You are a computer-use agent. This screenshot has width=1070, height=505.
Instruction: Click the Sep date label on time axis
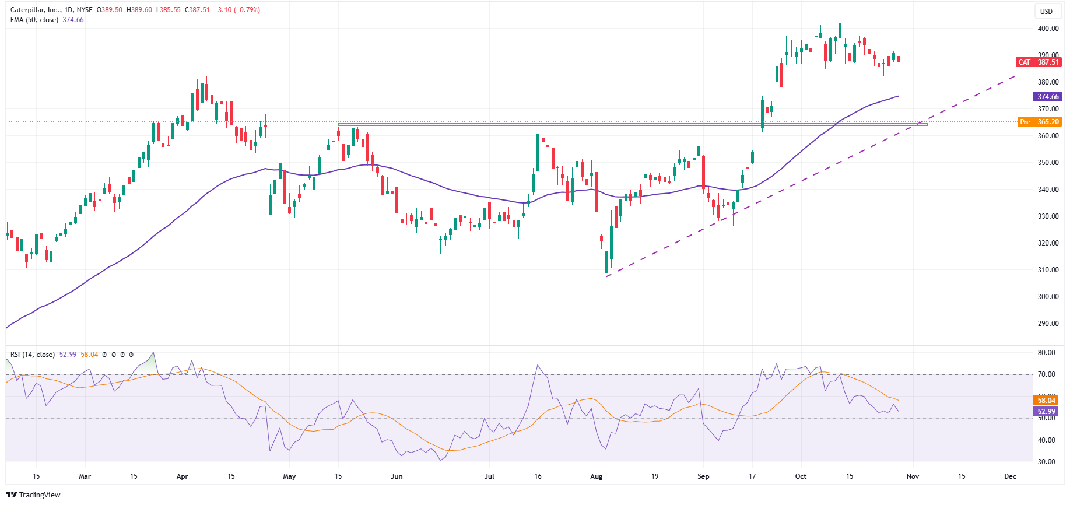click(x=704, y=476)
